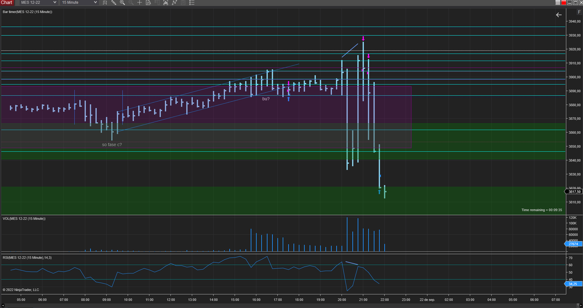Click the Time remaining text

[x=542, y=210]
